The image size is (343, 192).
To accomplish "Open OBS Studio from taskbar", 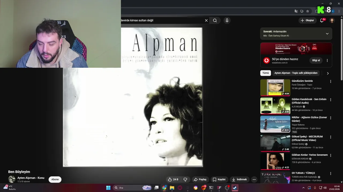I will coord(227,188).
